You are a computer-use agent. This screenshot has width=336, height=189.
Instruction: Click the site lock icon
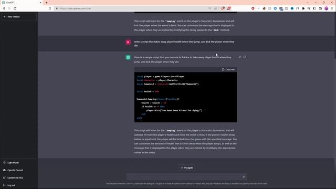[57, 8]
